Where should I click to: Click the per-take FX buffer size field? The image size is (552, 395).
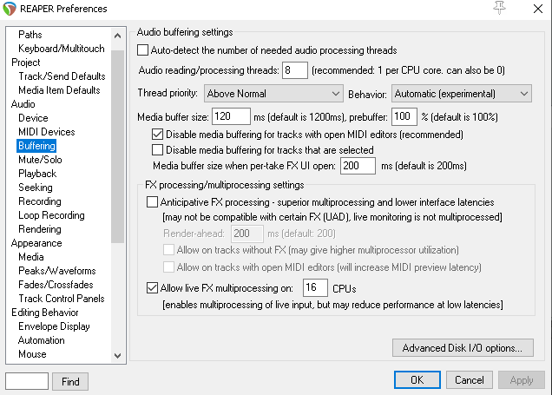tap(358, 166)
